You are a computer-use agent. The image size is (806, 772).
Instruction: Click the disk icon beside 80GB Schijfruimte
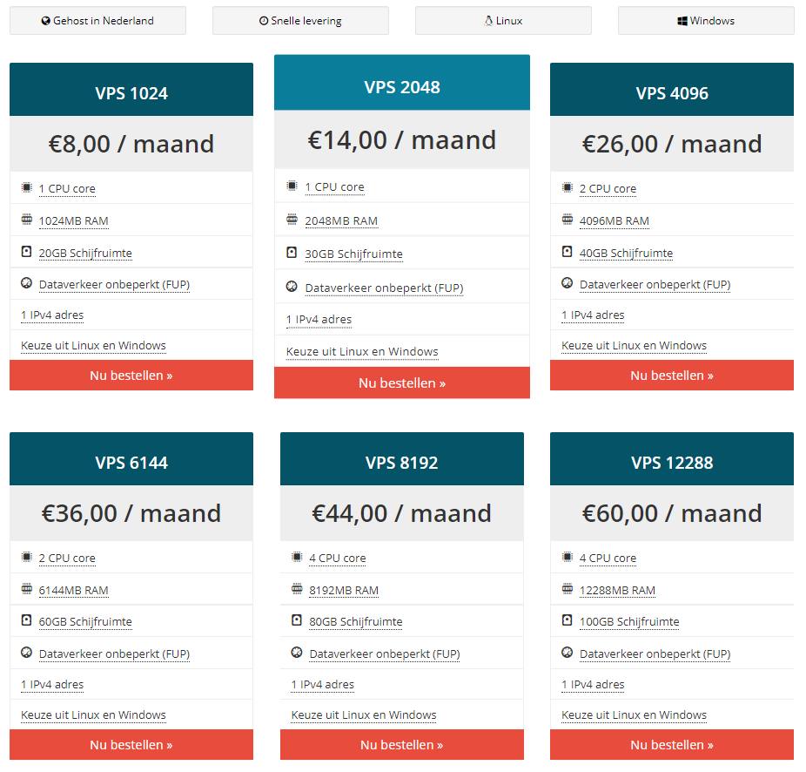[x=297, y=620]
